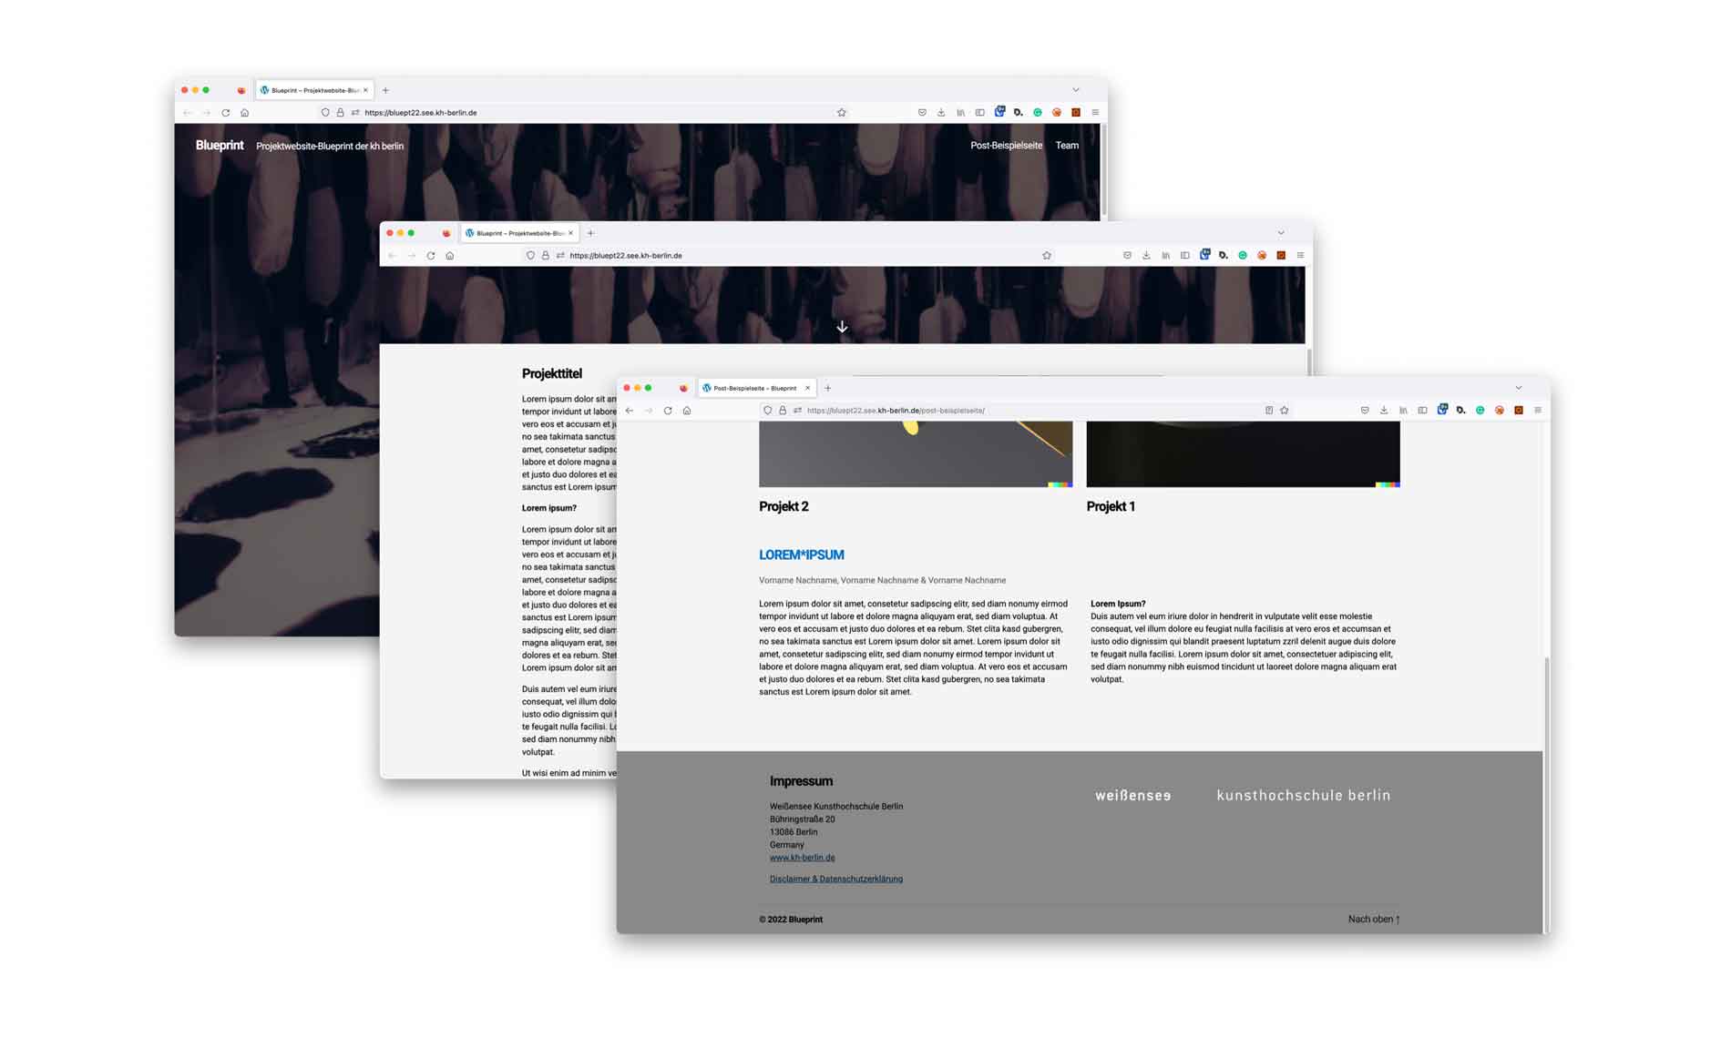The height and width of the screenshot is (1058, 1731).
Task: Open the LOREM*IPSUM heading link
Action: (802, 555)
